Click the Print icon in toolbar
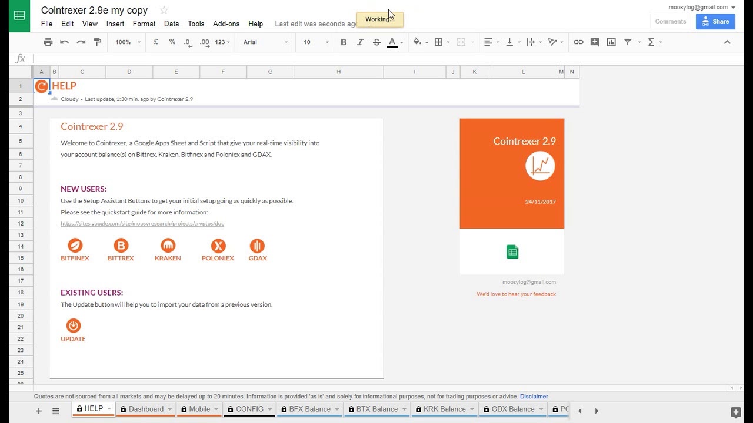 (x=48, y=42)
